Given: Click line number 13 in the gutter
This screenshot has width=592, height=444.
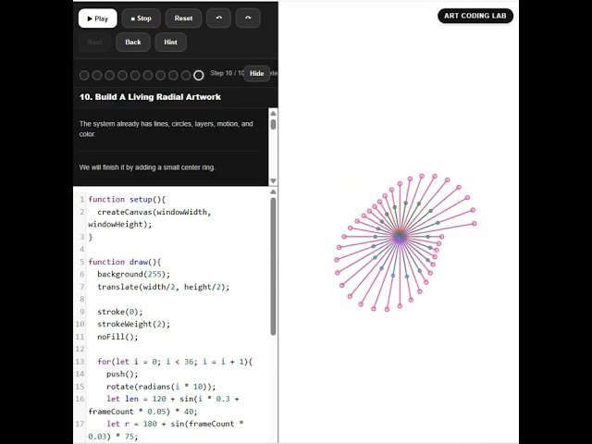Looking at the screenshot, I should coord(80,362).
